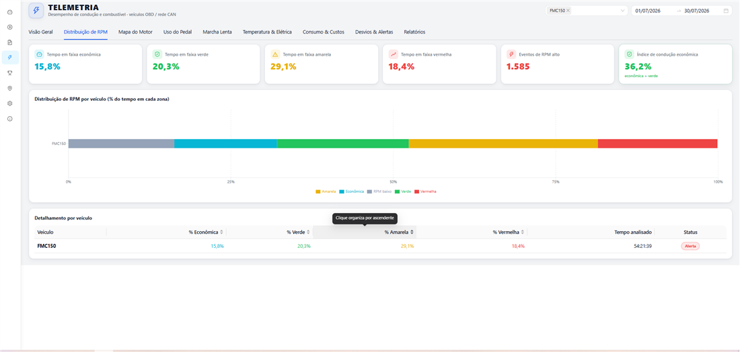The height and width of the screenshot is (352, 740).
Task: Open the Marcha Lenta tab
Action: pyautogui.click(x=217, y=32)
